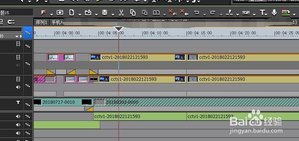This screenshot has width=299, height=141.
Task: Open dropdown arrow beside undo icon
Action: coord(205,15)
